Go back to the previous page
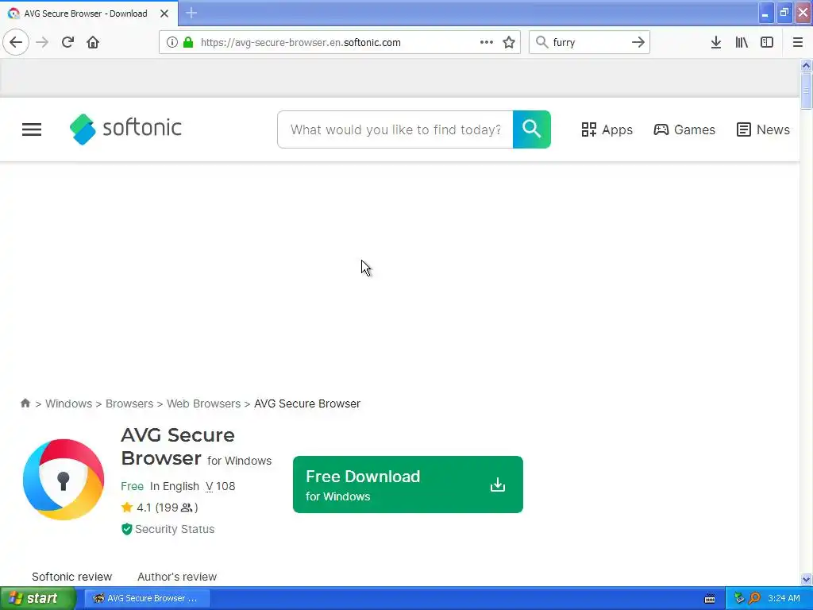The width and height of the screenshot is (813, 610). tap(16, 42)
